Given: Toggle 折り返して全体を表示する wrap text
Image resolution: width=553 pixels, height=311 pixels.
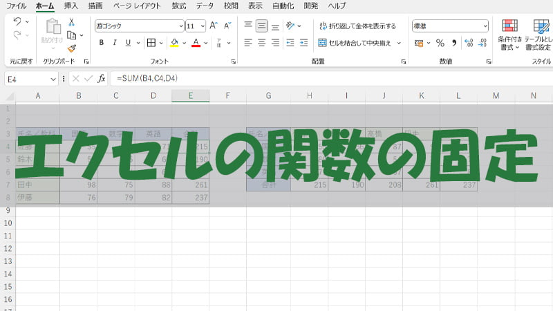Looking at the screenshot, I should [x=357, y=26].
